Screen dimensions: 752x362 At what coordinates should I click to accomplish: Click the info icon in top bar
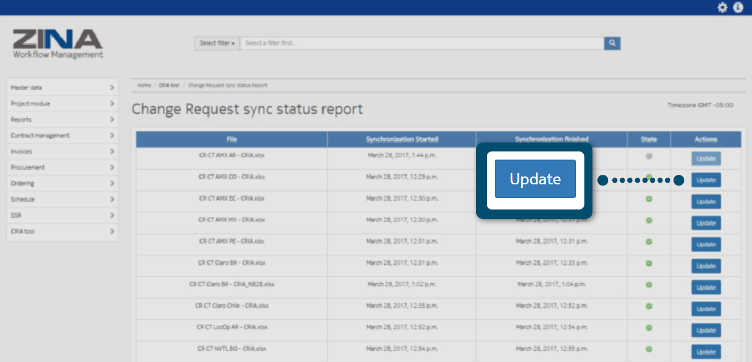(738, 7)
